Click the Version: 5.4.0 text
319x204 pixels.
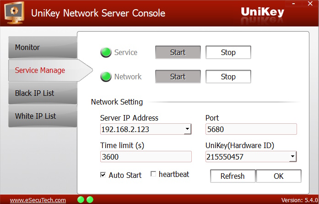pyautogui.click(x=299, y=200)
